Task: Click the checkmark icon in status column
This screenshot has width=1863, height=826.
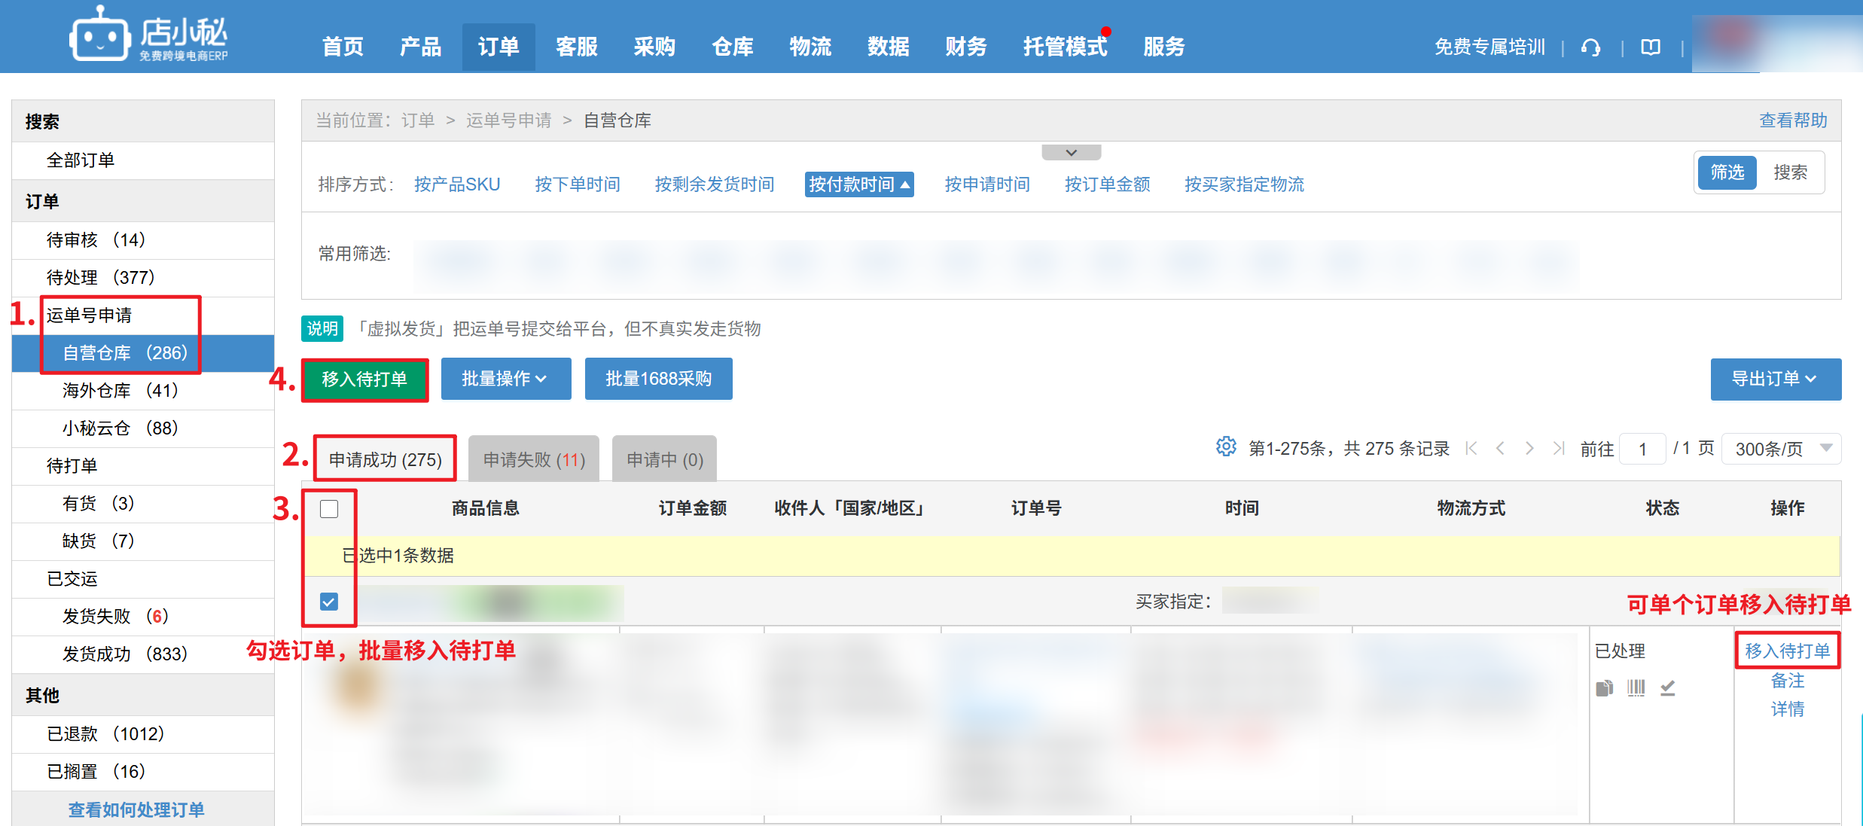Action: click(x=1668, y=687)
